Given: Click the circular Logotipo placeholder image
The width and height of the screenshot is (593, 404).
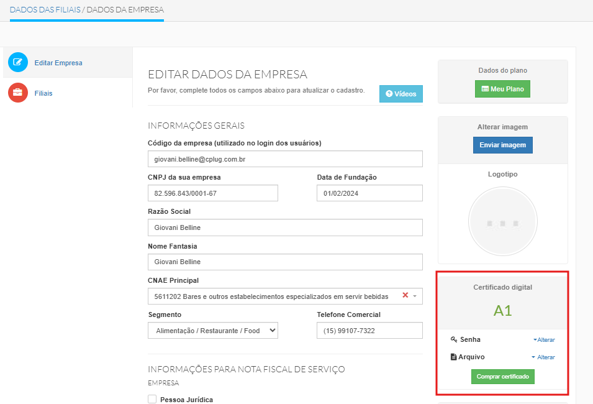Looking at the screenshot, I should point(502,222).
